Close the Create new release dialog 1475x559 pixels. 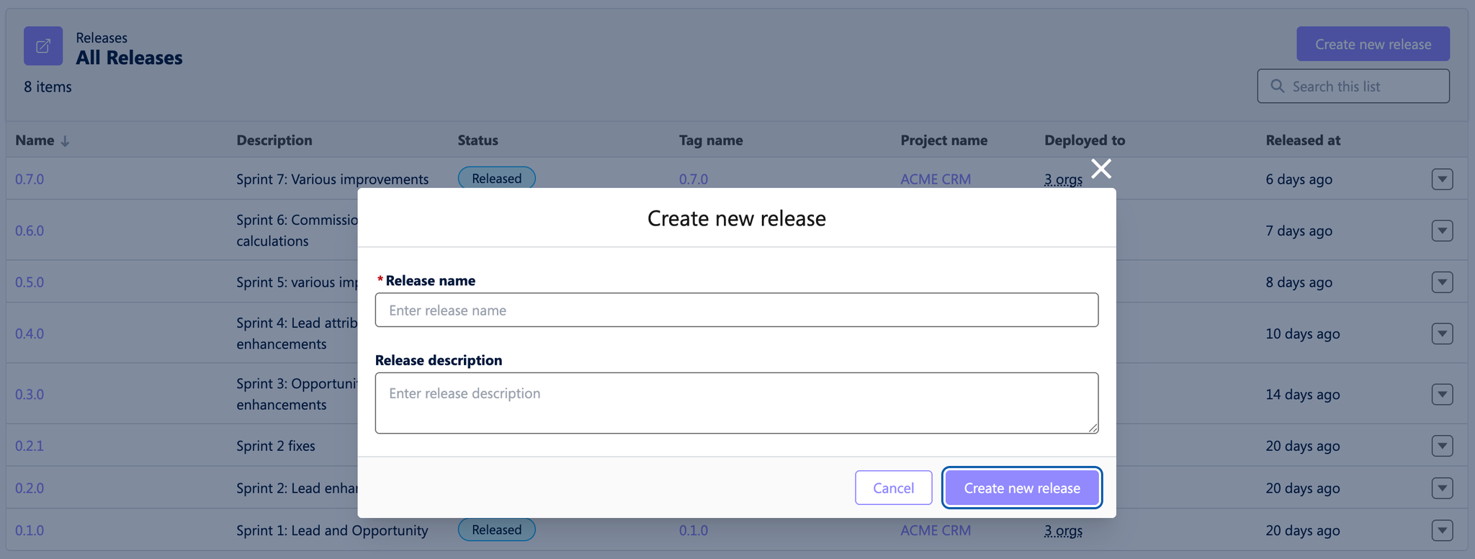1100,169
